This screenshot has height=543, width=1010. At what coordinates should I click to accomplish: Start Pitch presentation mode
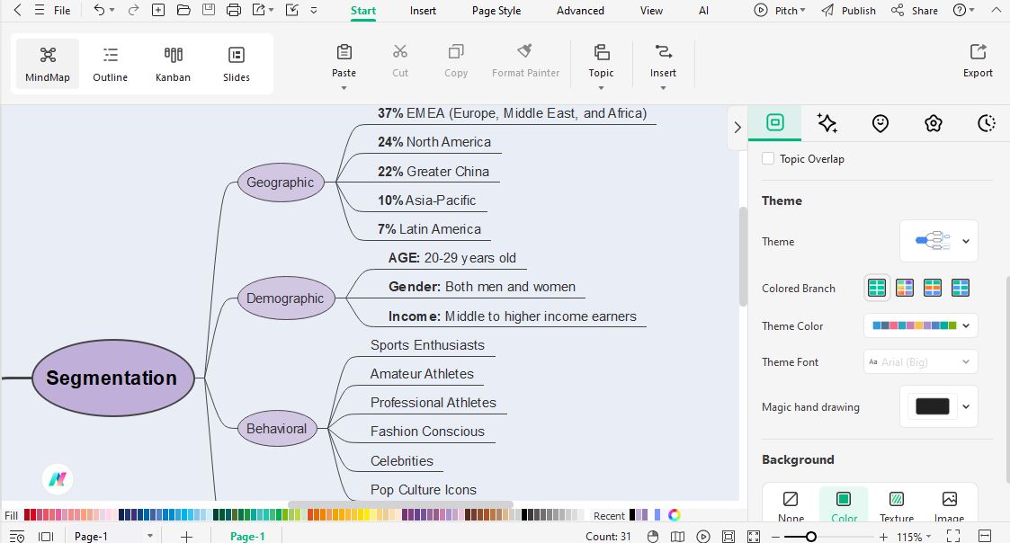tap(780, 10)
